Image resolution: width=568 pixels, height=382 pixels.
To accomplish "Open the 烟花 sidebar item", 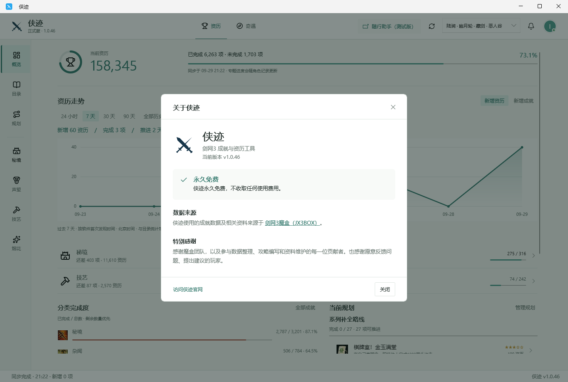I will point(16,243).
